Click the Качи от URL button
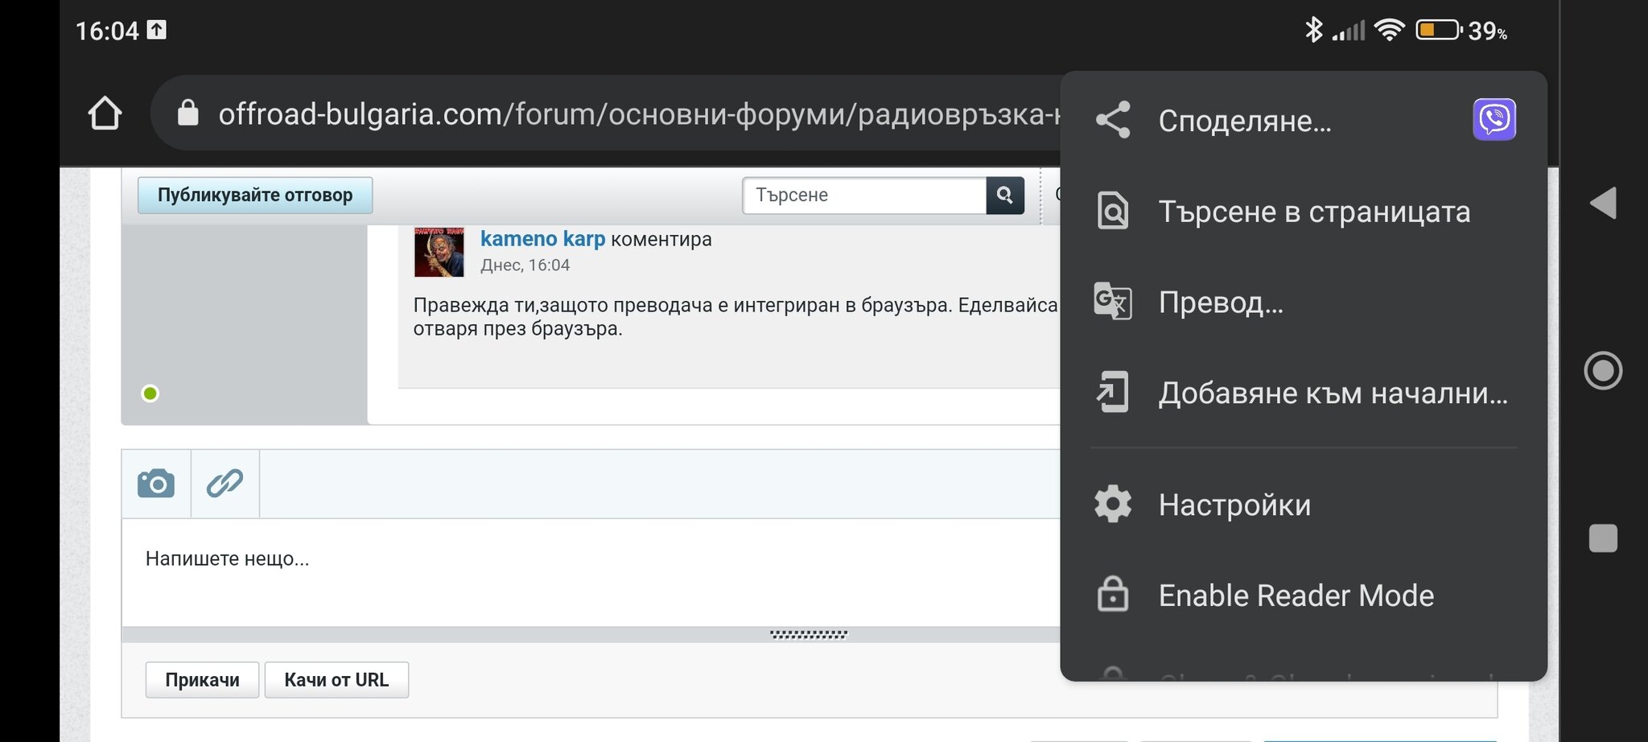Screen dimensions: 1648x742 coord(336,680)
